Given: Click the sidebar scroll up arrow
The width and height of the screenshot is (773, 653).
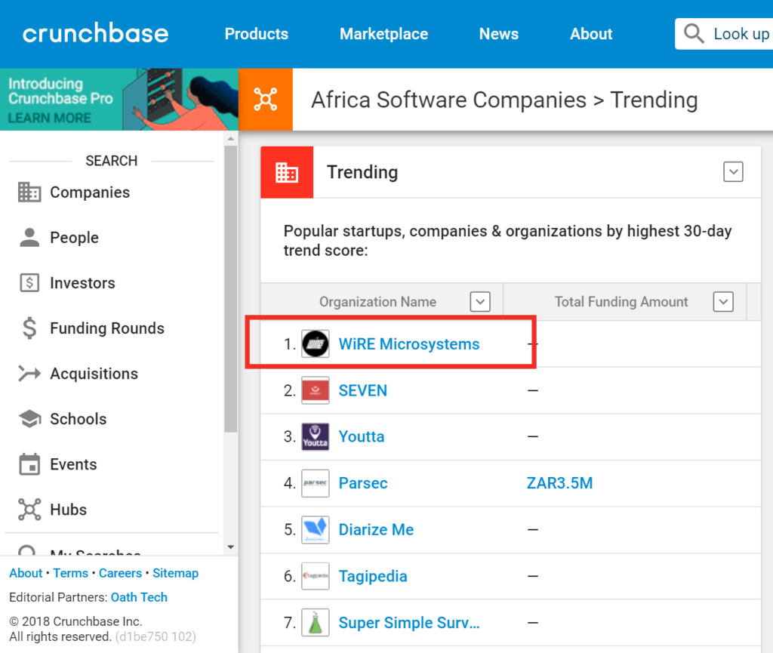Looking at the screenshot, I should [x=230, y=139].
